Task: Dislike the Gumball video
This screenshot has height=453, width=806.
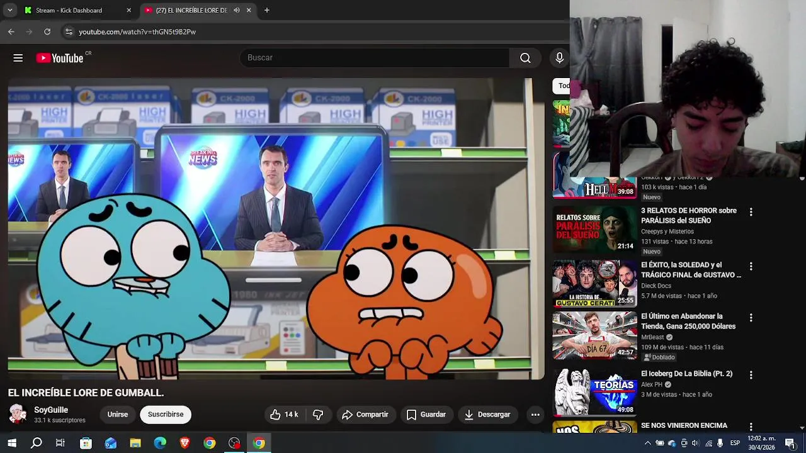Action: coord(318,415)
